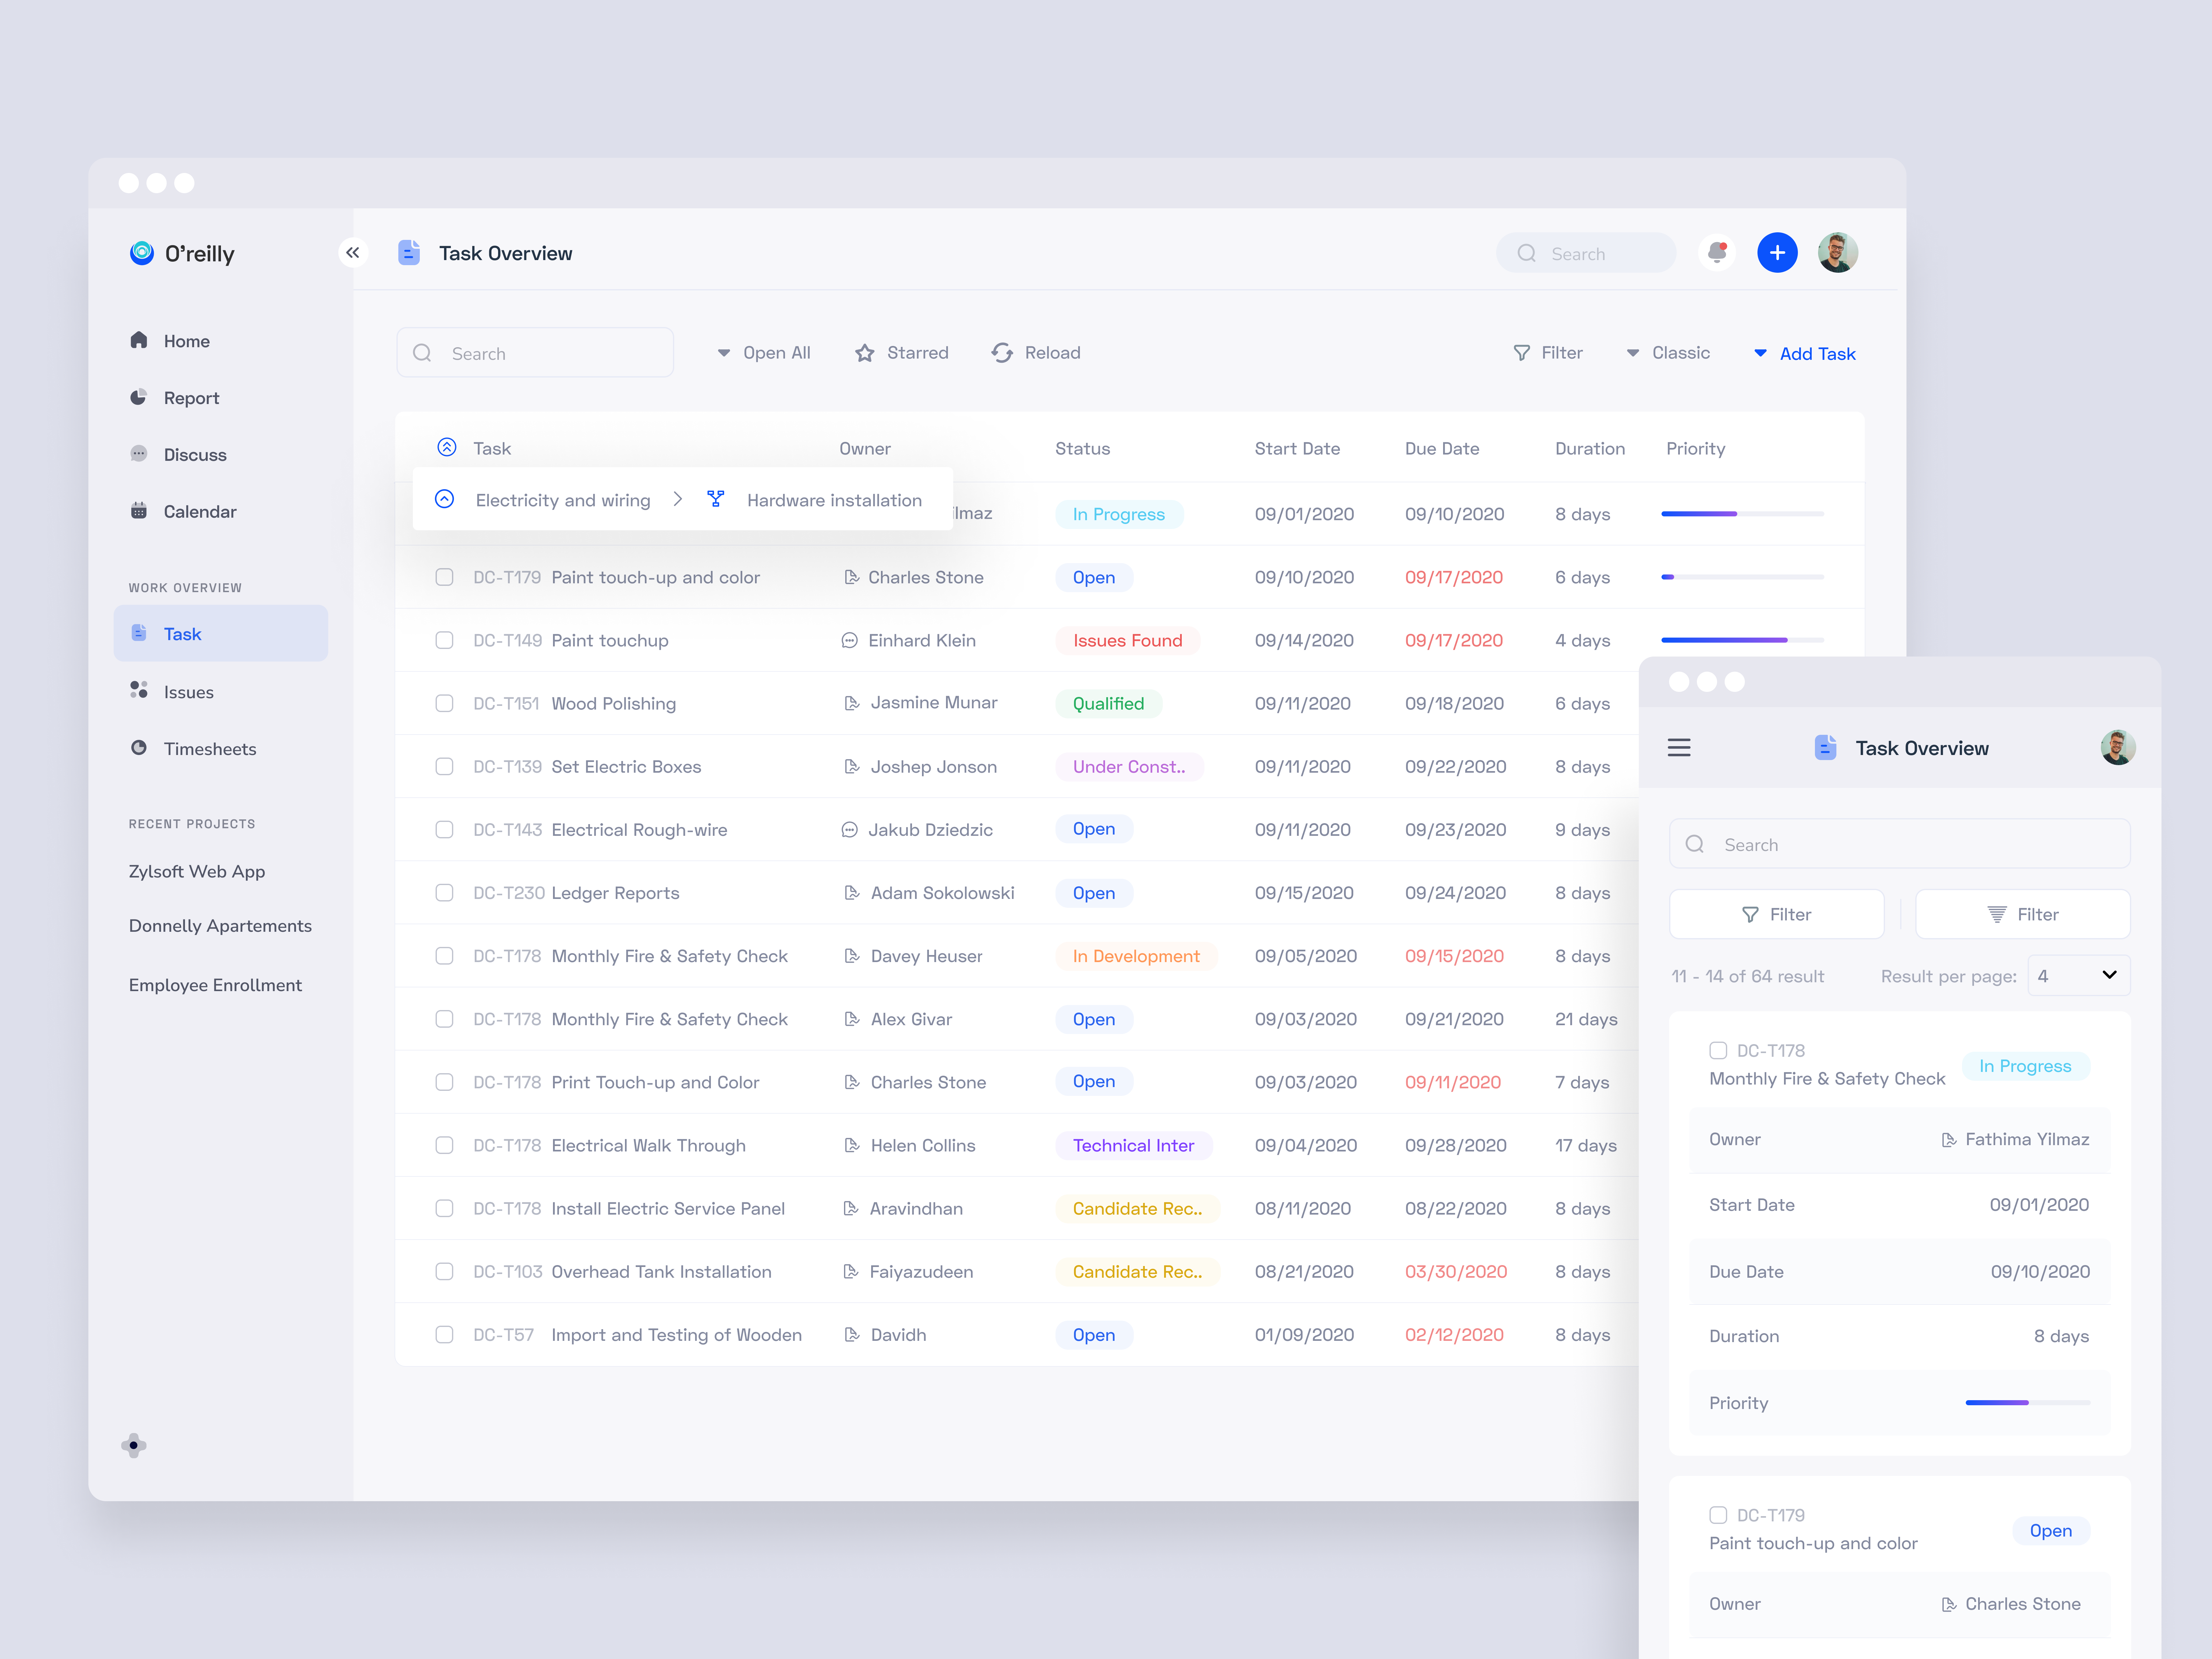Go to Issues in sidebar

point(188,692)
